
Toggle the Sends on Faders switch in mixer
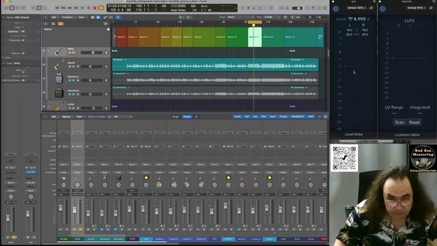109,117
